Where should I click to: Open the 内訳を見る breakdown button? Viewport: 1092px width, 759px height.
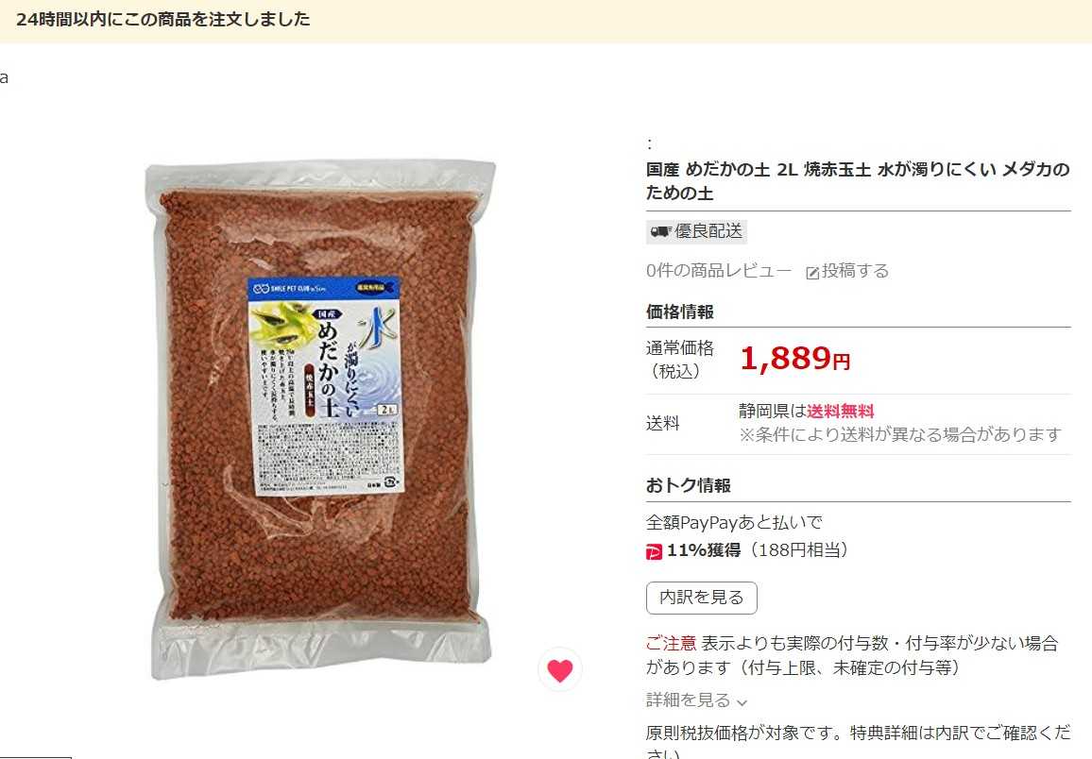click(701, 598)
